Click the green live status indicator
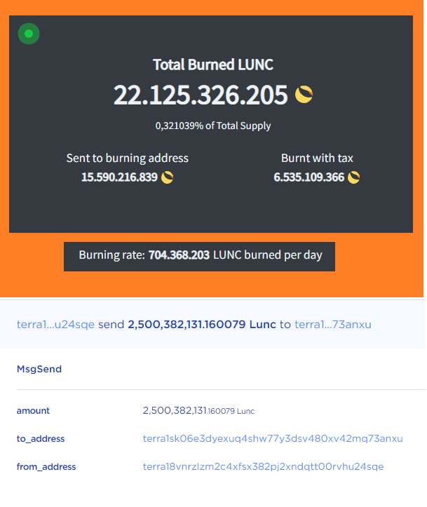Image resolution: width=427 pixels, height=507 pixels. click(x=29, y=34)
